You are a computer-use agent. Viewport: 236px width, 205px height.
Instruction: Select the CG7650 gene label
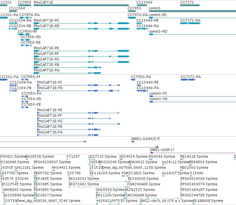tap(134, 8)
